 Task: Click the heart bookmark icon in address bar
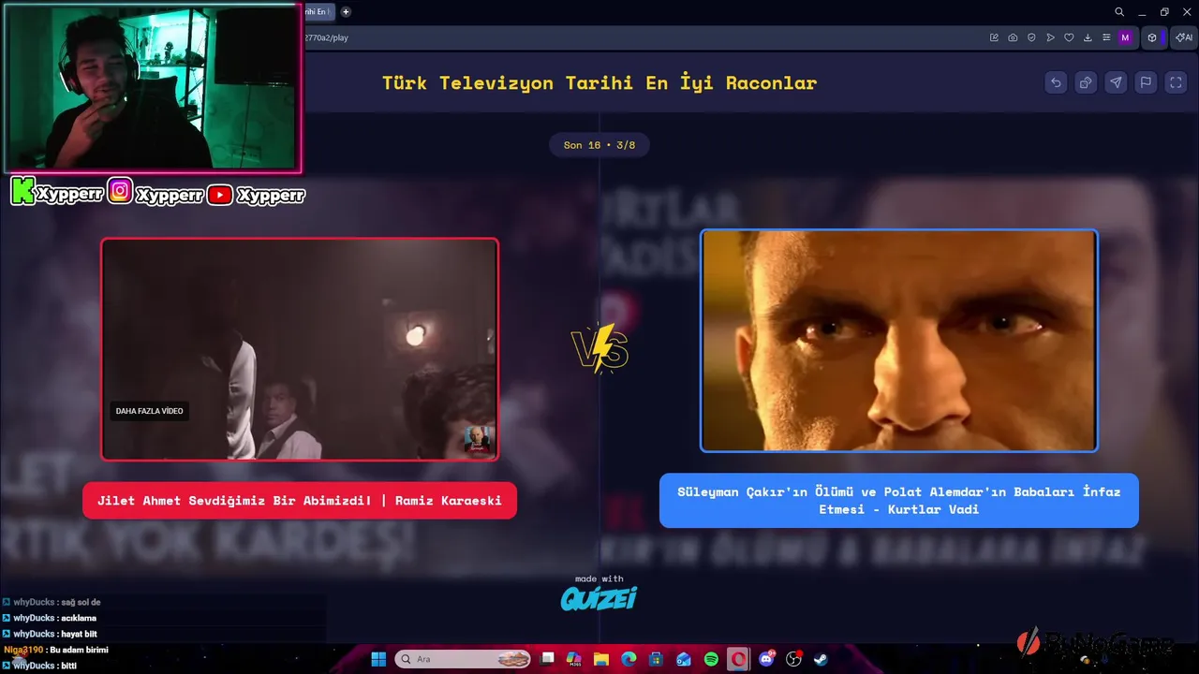point(1069,37)
